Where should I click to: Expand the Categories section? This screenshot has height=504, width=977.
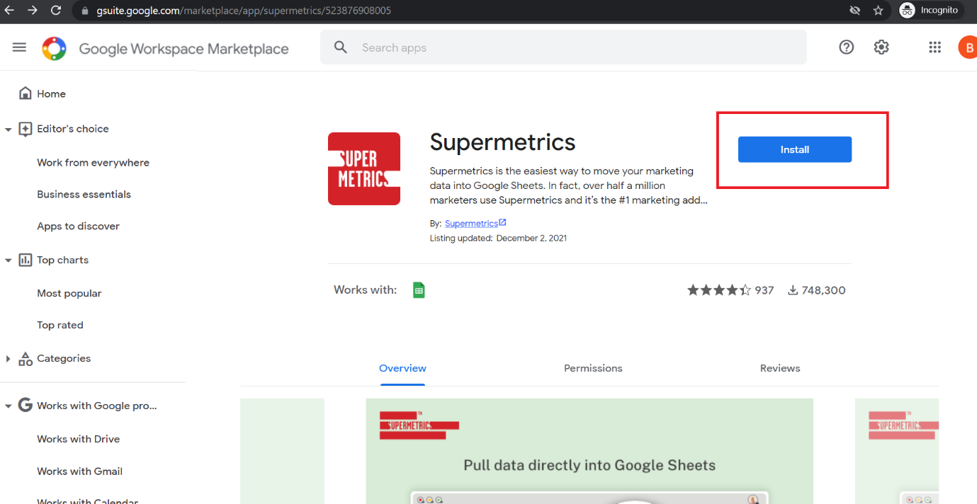(9, 359)
